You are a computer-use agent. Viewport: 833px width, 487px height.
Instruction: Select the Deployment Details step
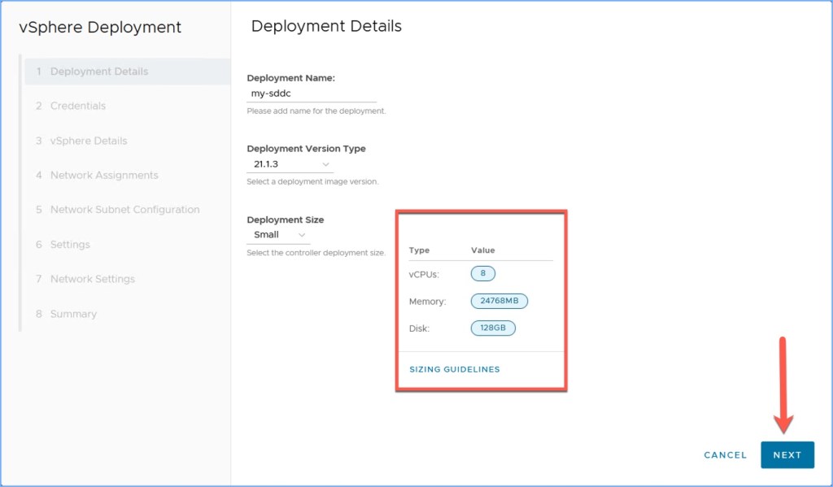tap(98, 72)
